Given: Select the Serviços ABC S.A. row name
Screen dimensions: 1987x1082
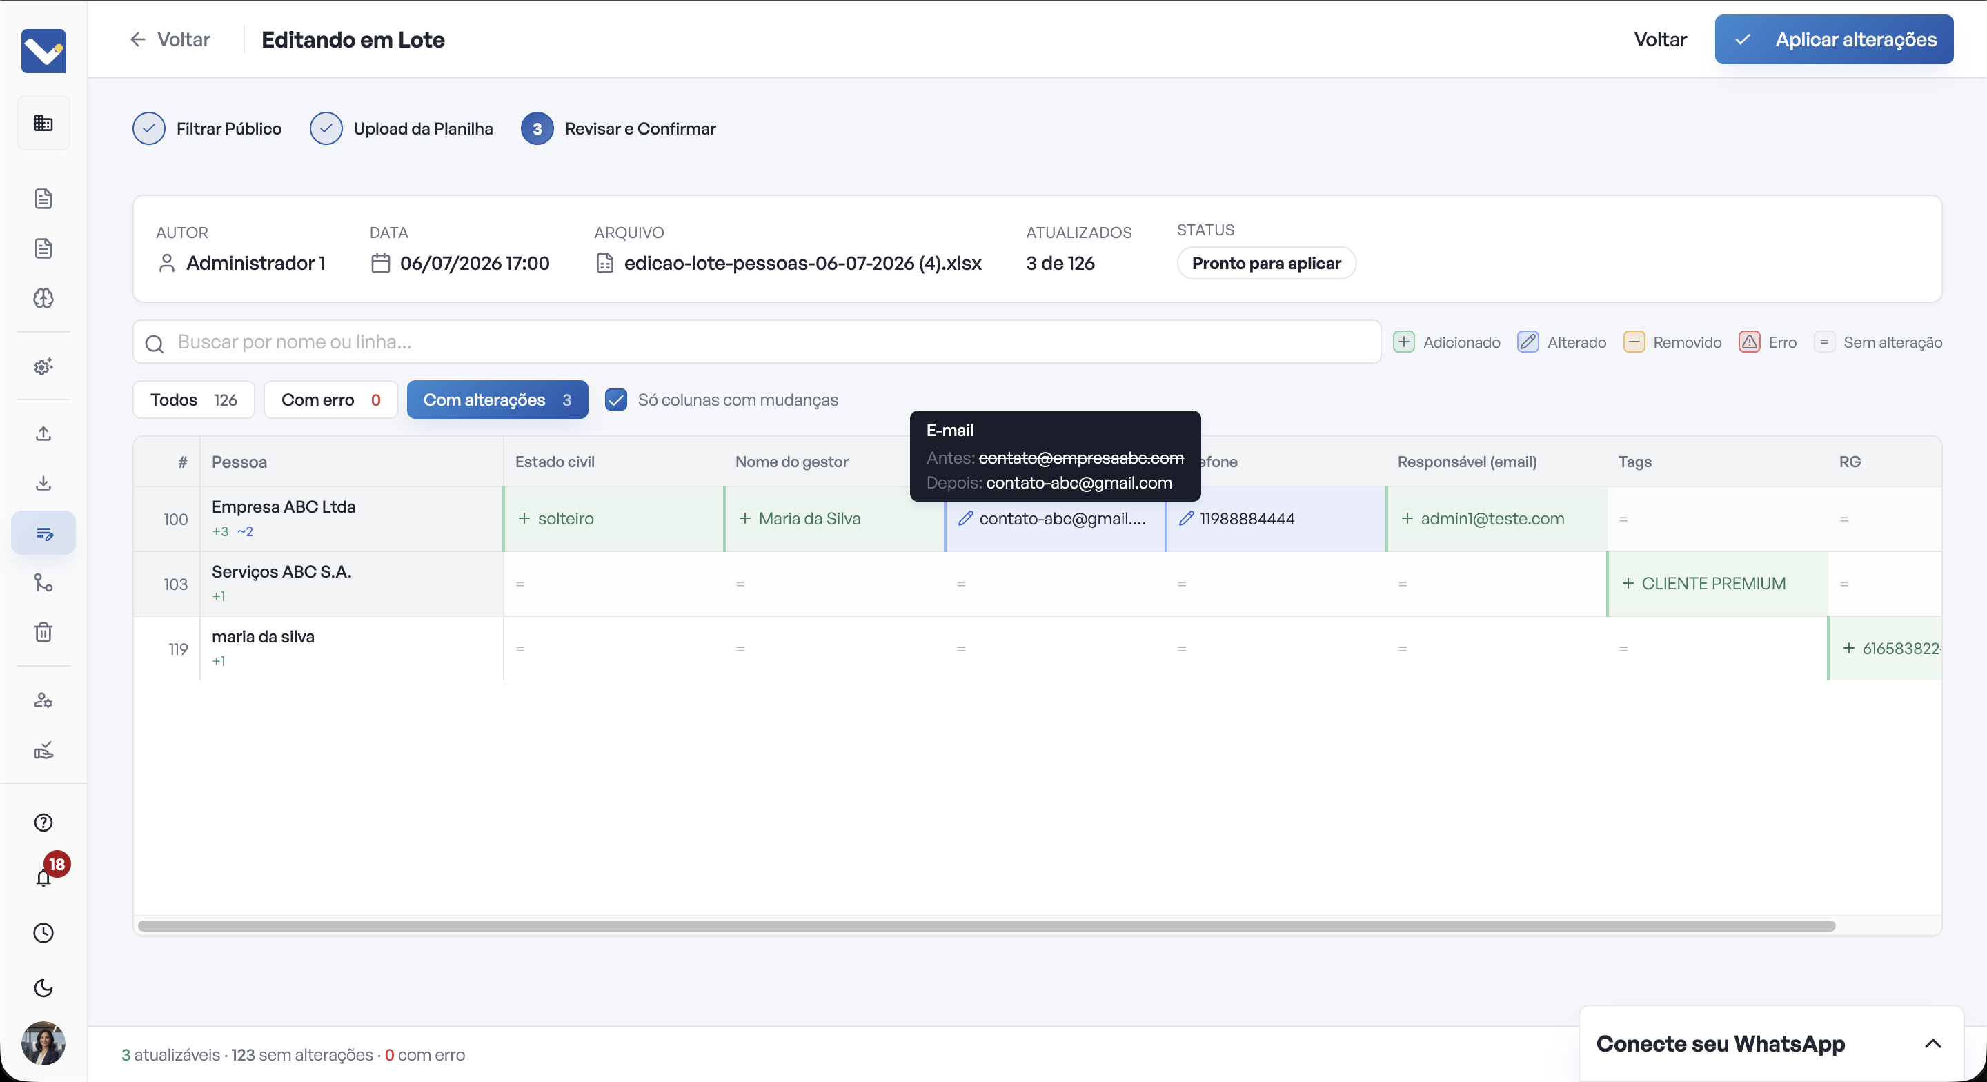Looking at the screenshot, I should [x=281, y=572].
